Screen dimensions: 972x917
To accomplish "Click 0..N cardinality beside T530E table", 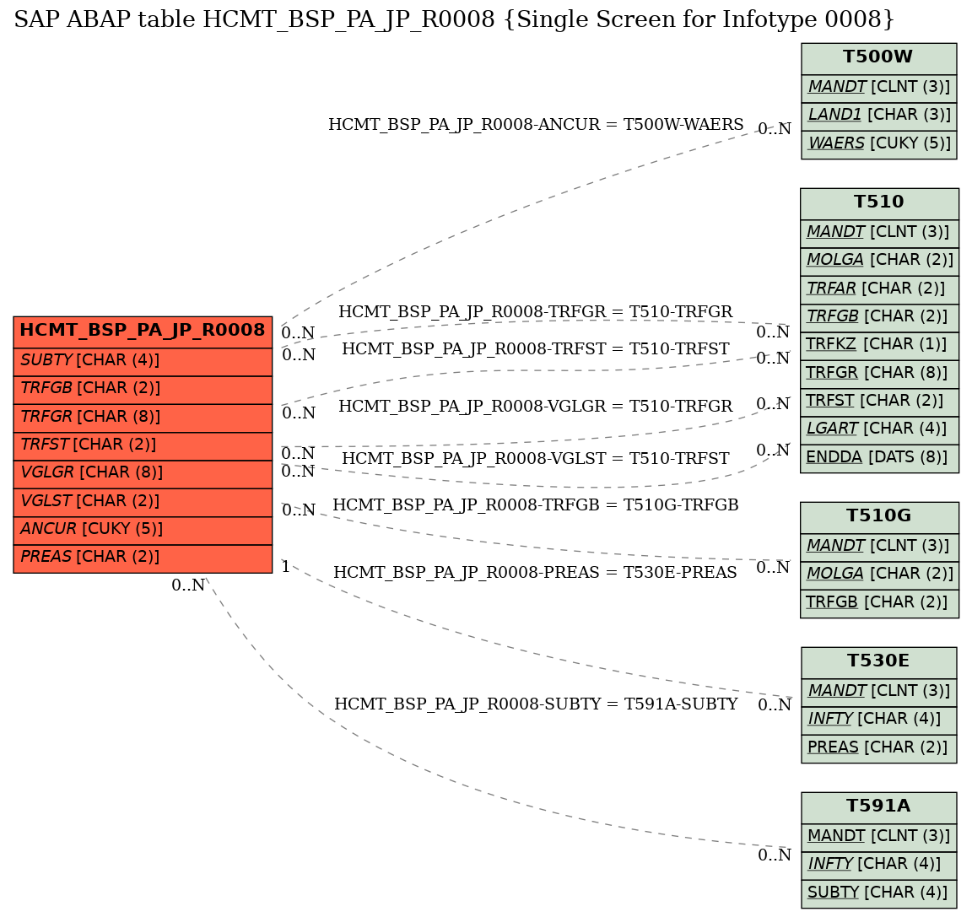I will 775,705.
